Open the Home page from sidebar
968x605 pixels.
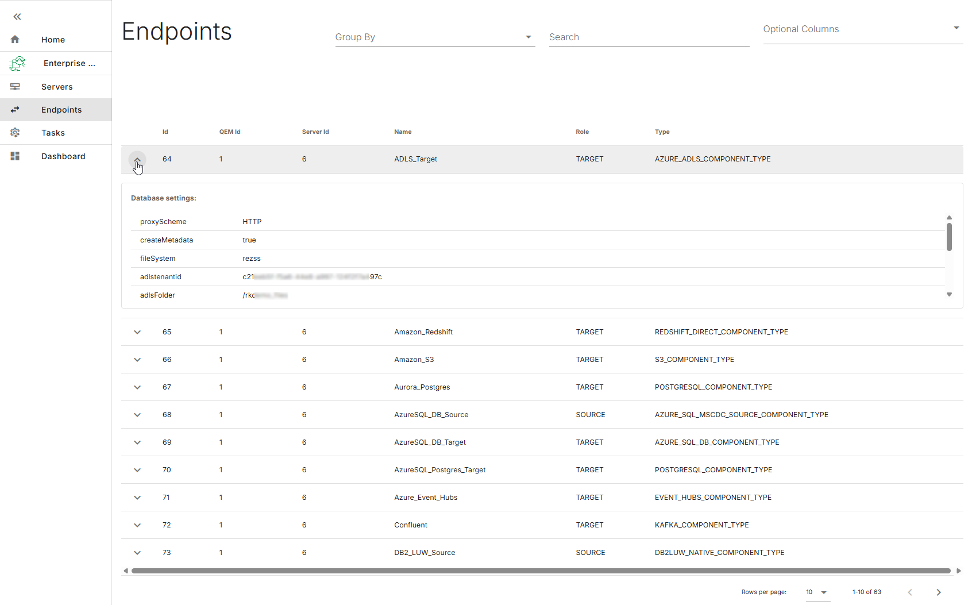53,39
